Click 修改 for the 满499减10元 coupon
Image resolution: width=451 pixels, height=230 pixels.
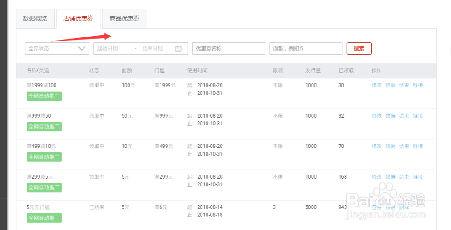tap(377, 146)
